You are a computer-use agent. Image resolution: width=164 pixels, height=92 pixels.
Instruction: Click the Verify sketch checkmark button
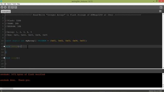[x=2, y=7]
